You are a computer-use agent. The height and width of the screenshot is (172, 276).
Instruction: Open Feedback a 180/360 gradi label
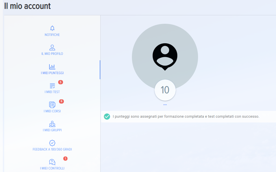52,149
